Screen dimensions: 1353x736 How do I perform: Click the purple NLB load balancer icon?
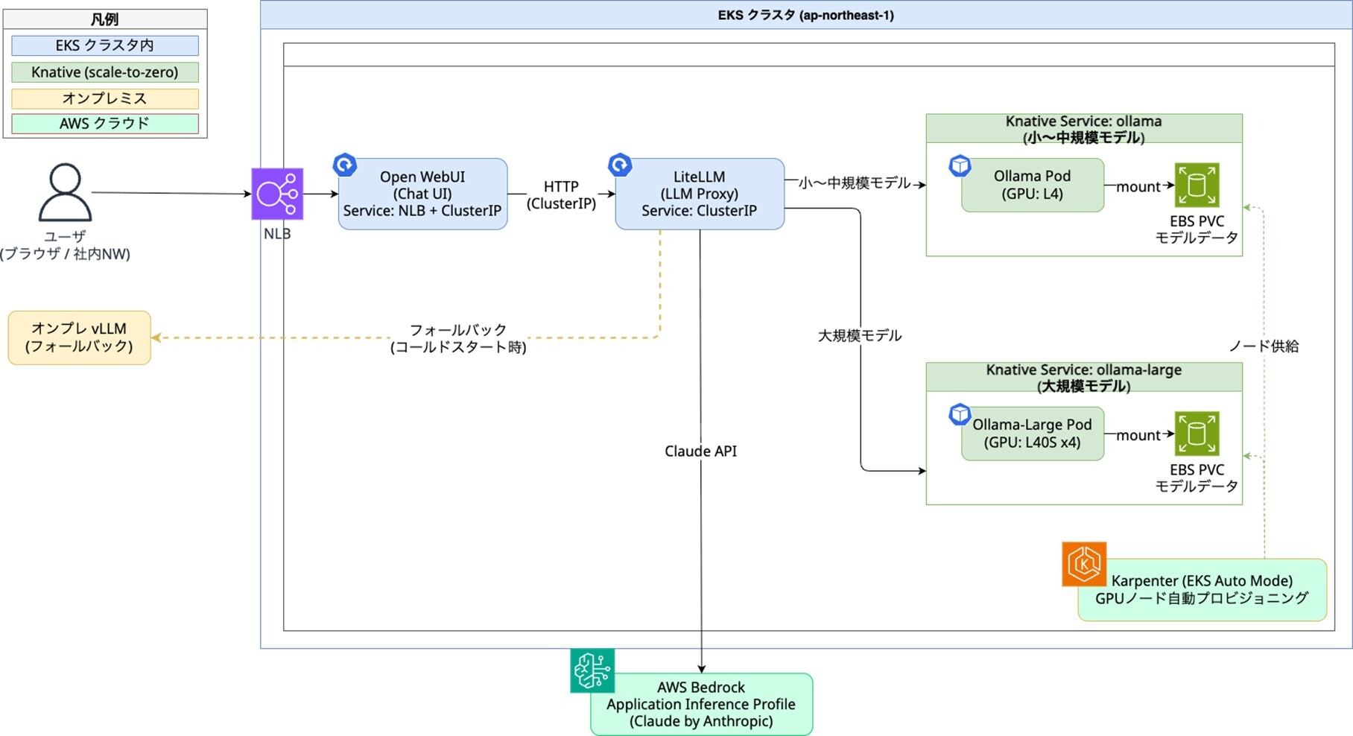point(277,194)
